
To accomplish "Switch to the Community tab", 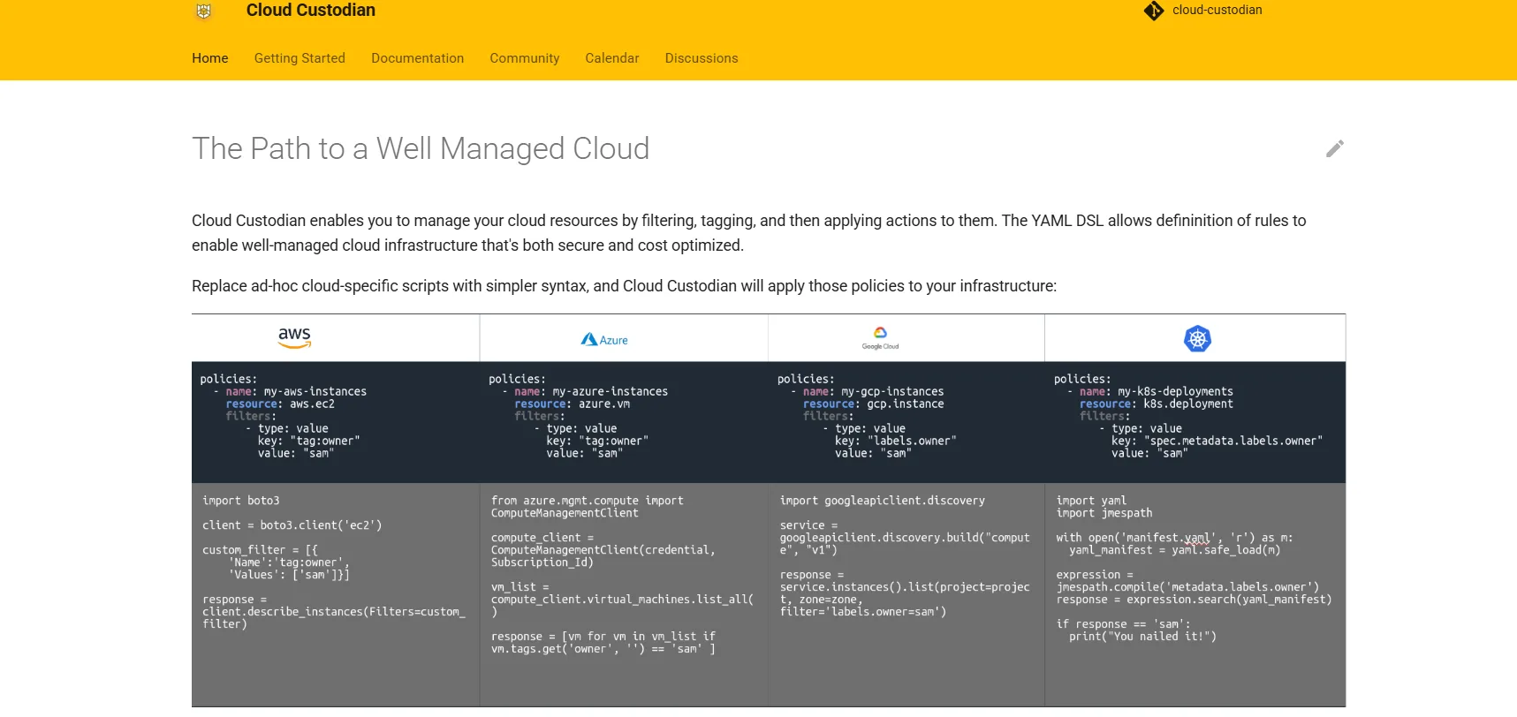I will click(525, 58).
